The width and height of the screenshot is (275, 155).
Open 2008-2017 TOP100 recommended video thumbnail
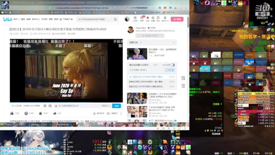[137, 112]
